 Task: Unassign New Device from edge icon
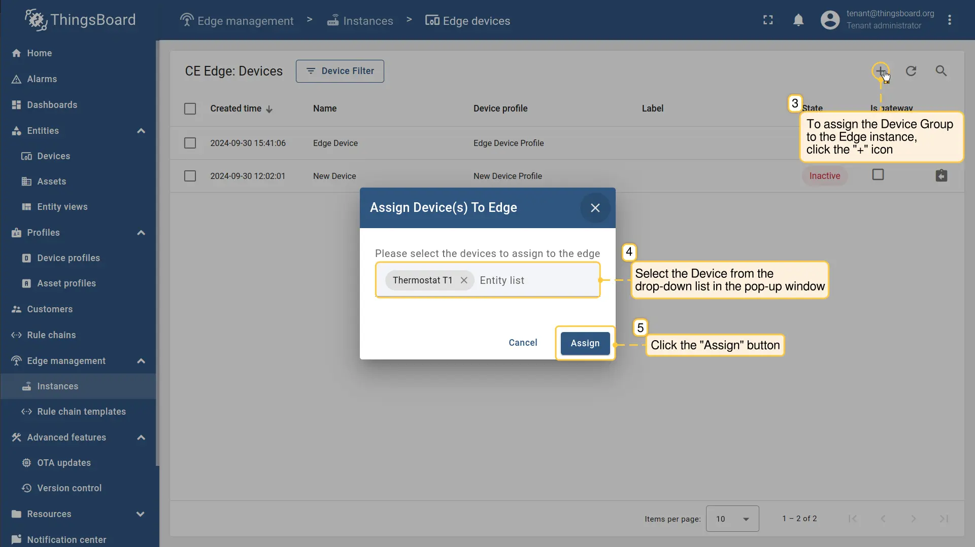pos(941,176)
